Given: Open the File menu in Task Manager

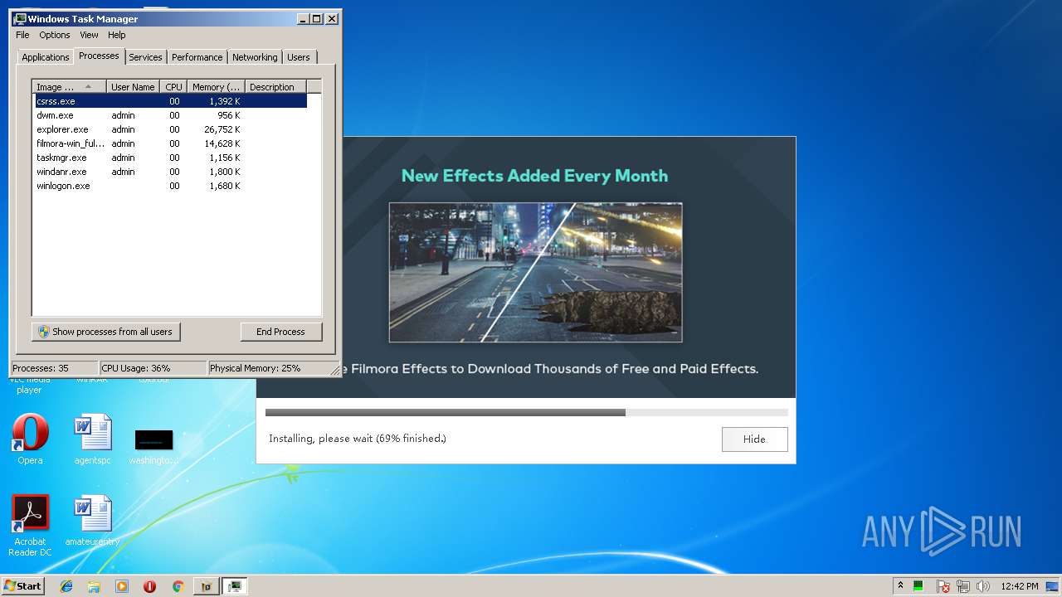Looking at the screenshot, I should [22, 35].
